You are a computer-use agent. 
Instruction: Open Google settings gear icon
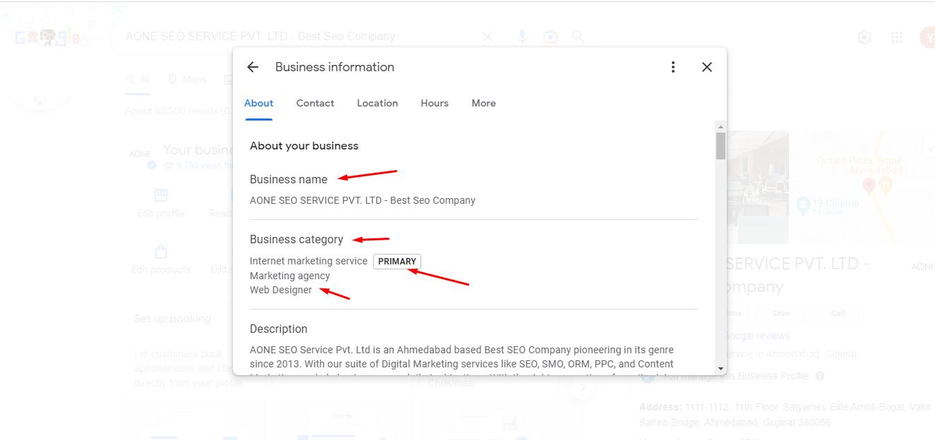click(x=864, y=37)
